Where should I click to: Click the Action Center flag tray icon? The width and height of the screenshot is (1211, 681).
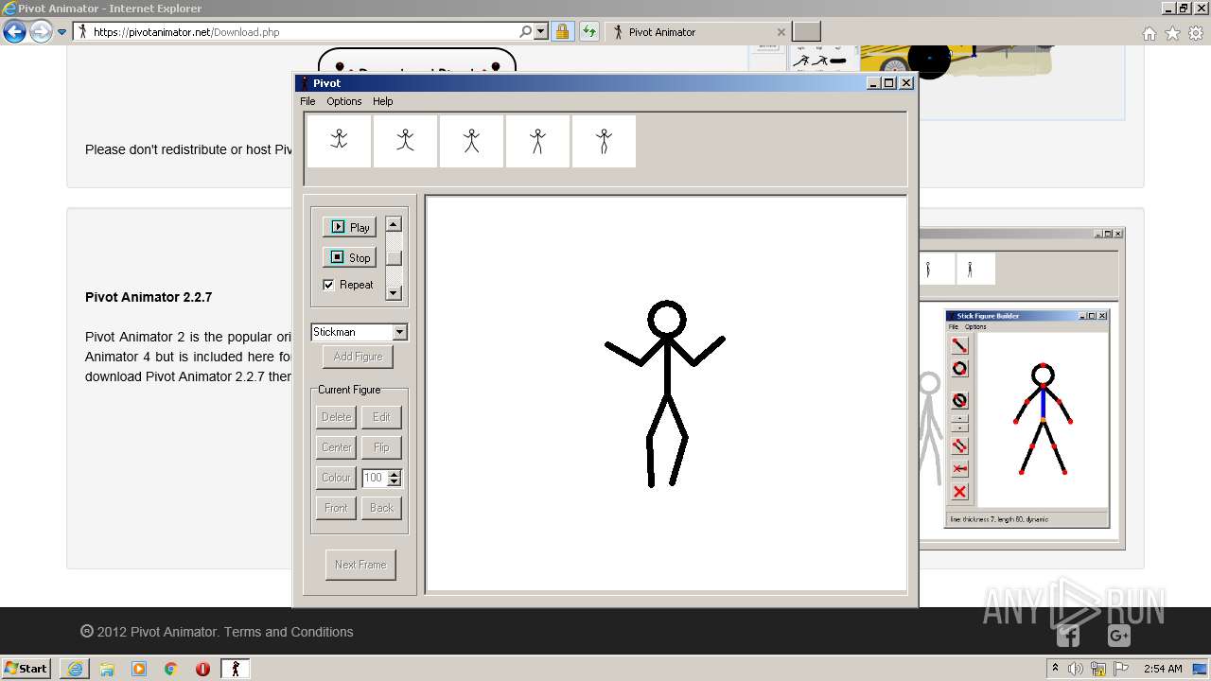[x=1122, y=669]
